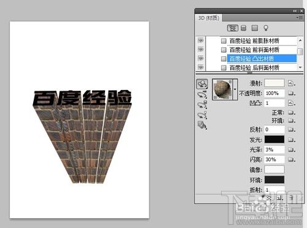Open the 反射 reflection texture menu

click(x=292, y=129)
